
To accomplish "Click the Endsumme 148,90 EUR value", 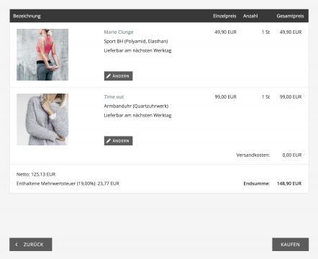I will pos(289,183).
